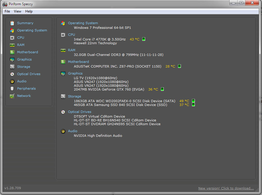The width and height of the screenshot is (262, 195).
Task: Open the CPU section from sidebar
Action: [21, 38]
